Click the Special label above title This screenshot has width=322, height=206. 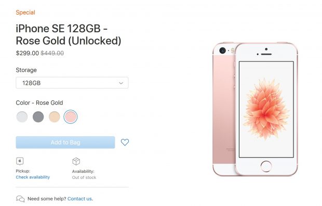point(25,12)
